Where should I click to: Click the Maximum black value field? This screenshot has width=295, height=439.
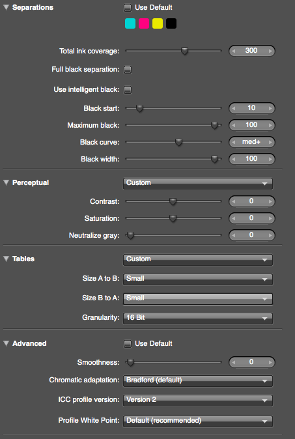pyautogui.click(x=251, y=125)
